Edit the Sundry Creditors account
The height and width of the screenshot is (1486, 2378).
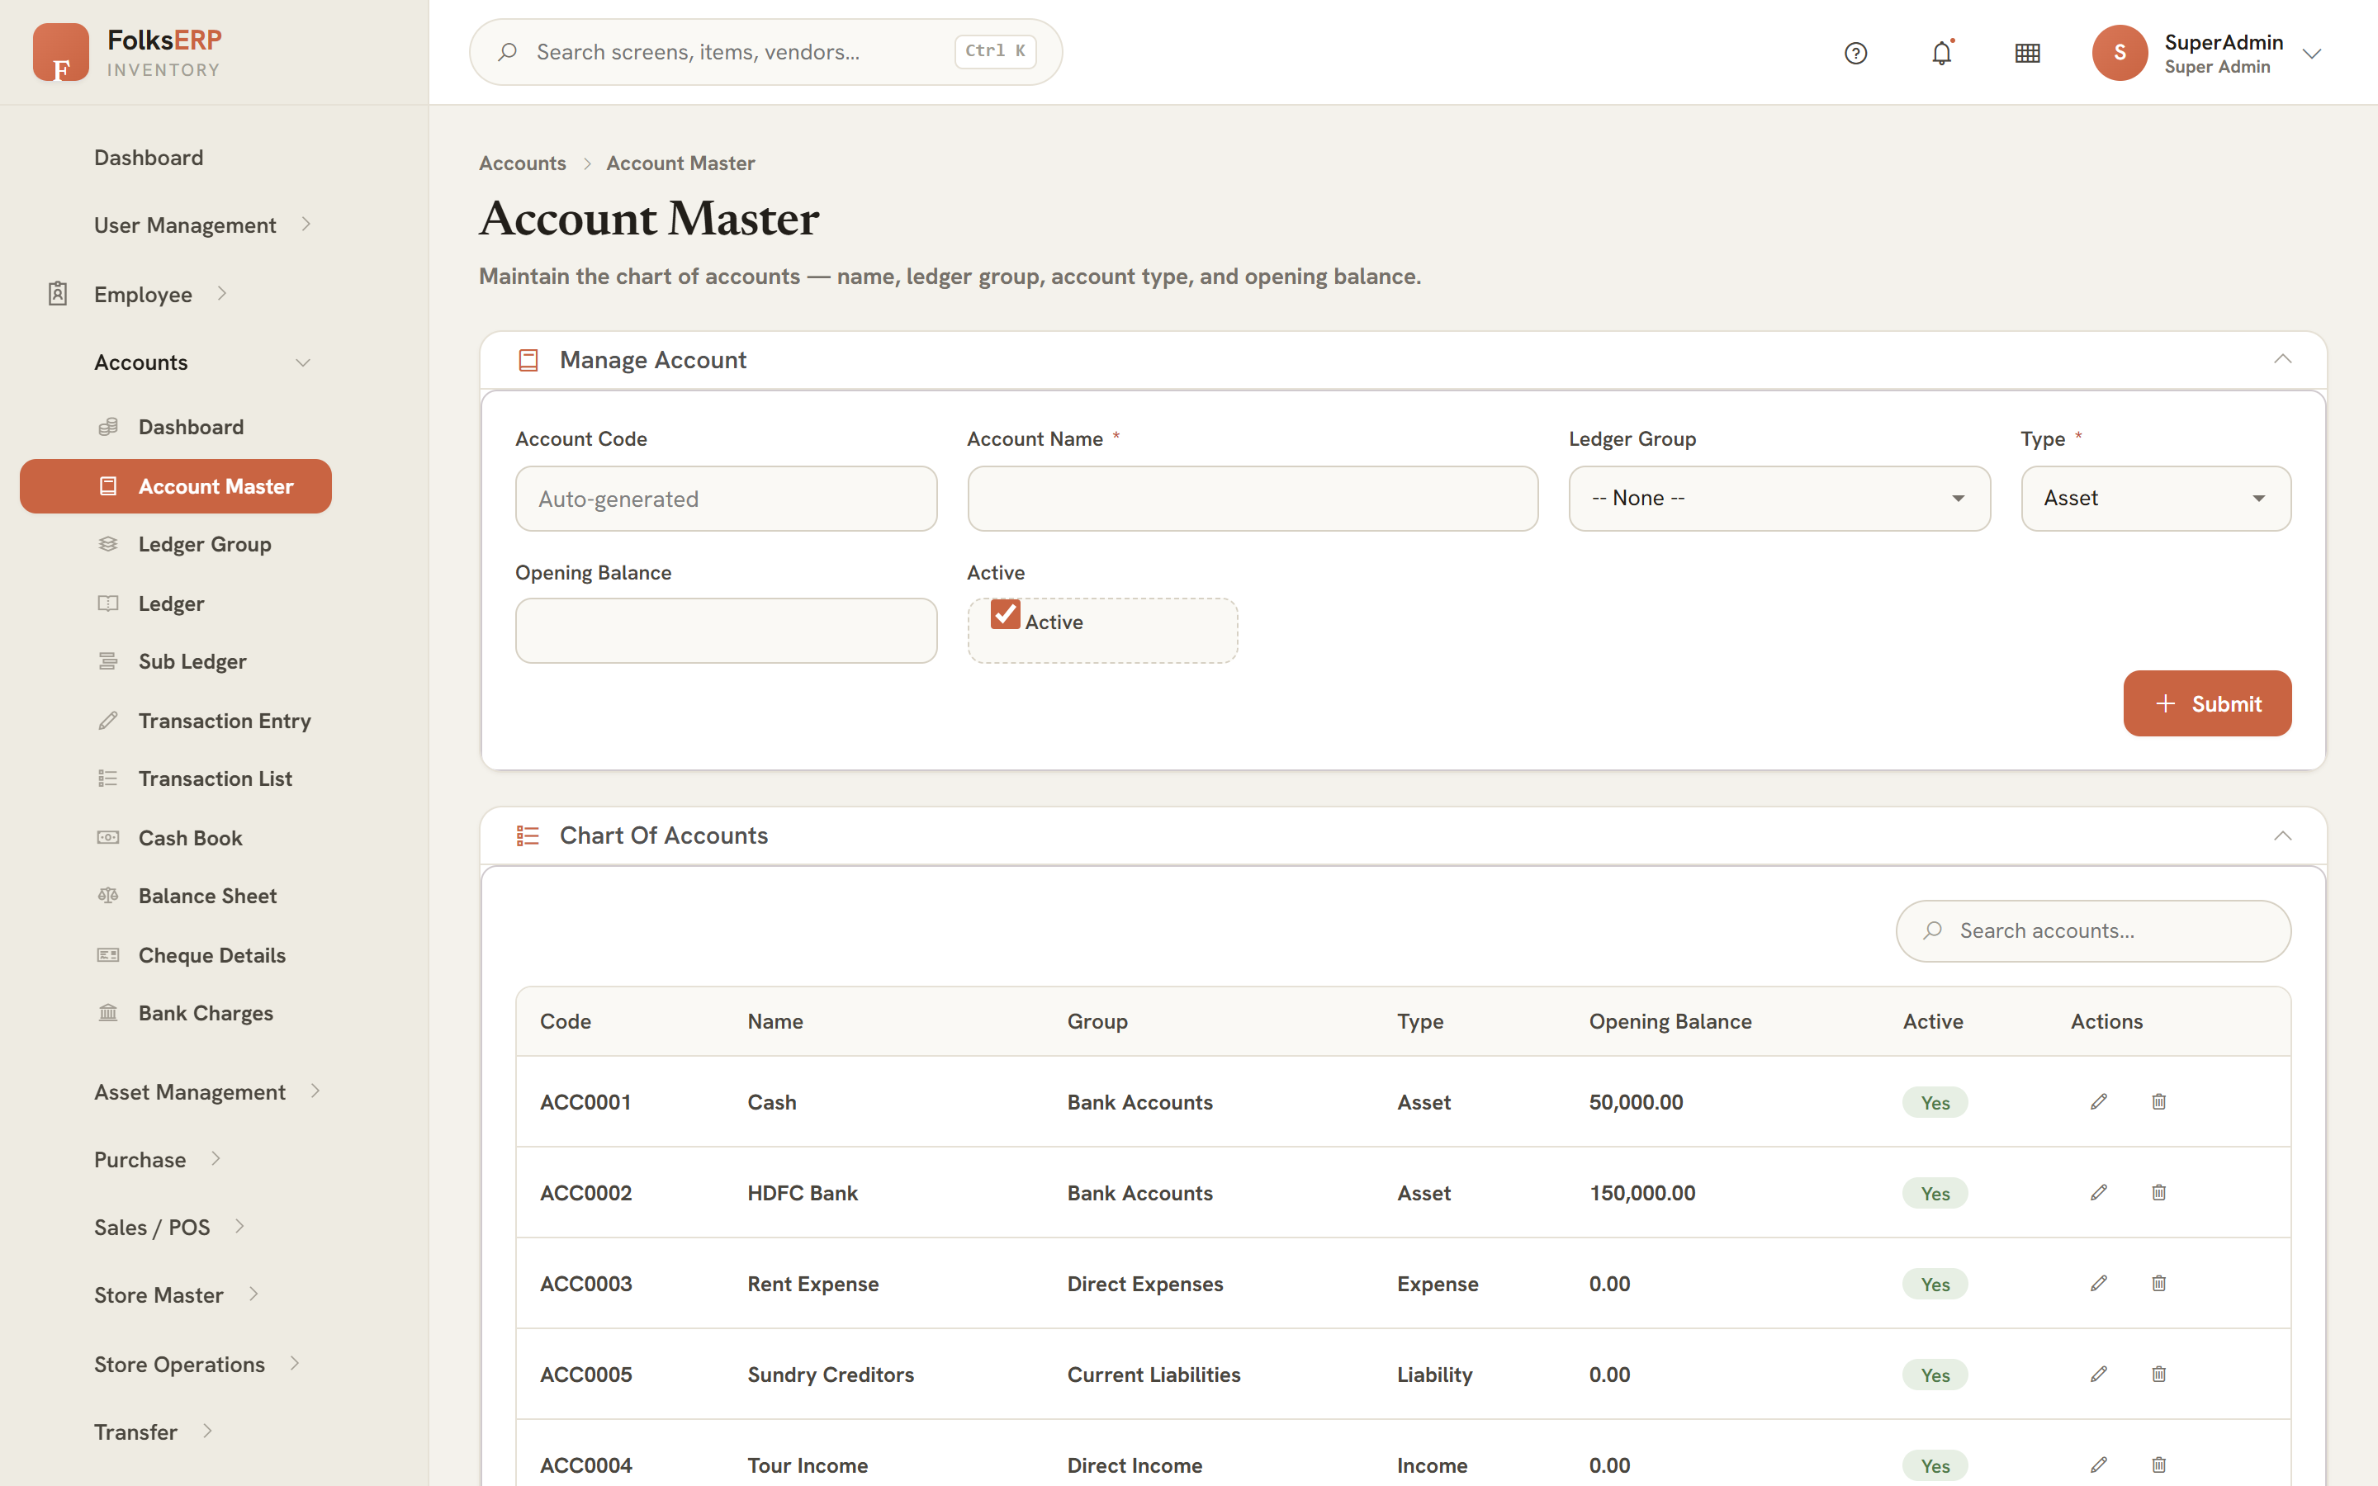tap(2099, 1374)
